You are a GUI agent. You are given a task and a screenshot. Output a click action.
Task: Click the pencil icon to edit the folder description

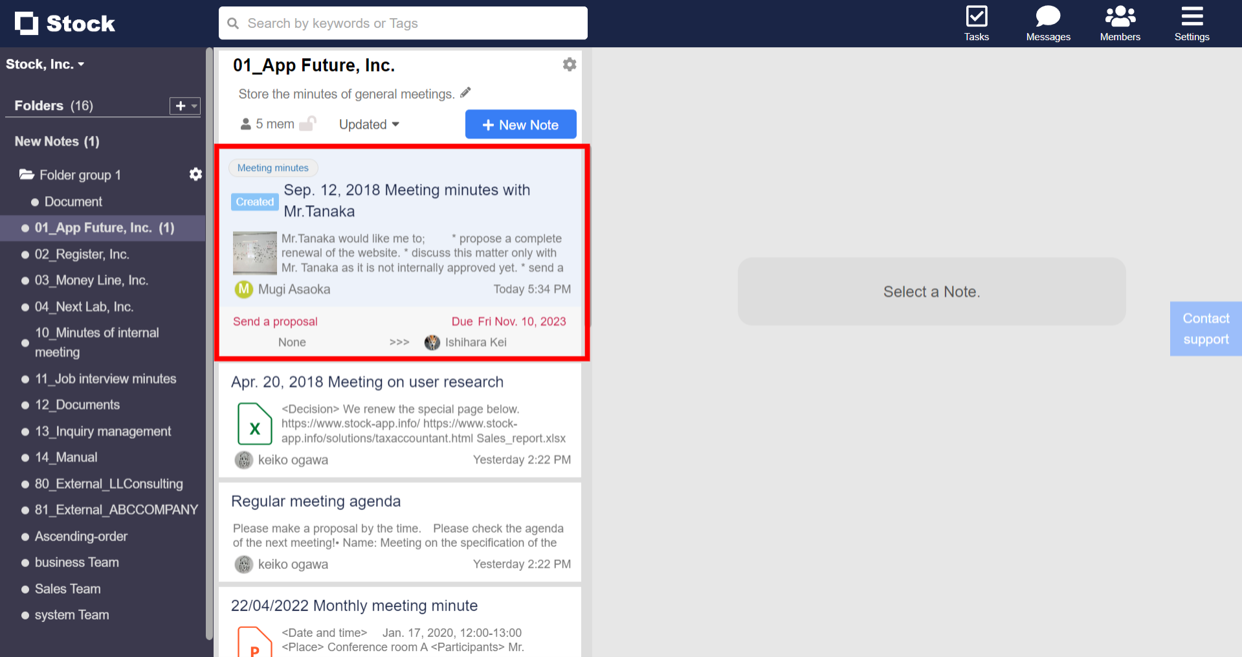pos(465,93)
